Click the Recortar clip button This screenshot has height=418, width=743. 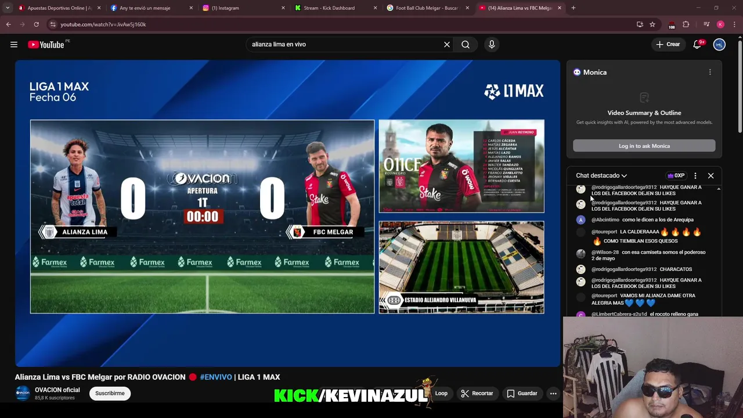(x=477, y=393)
